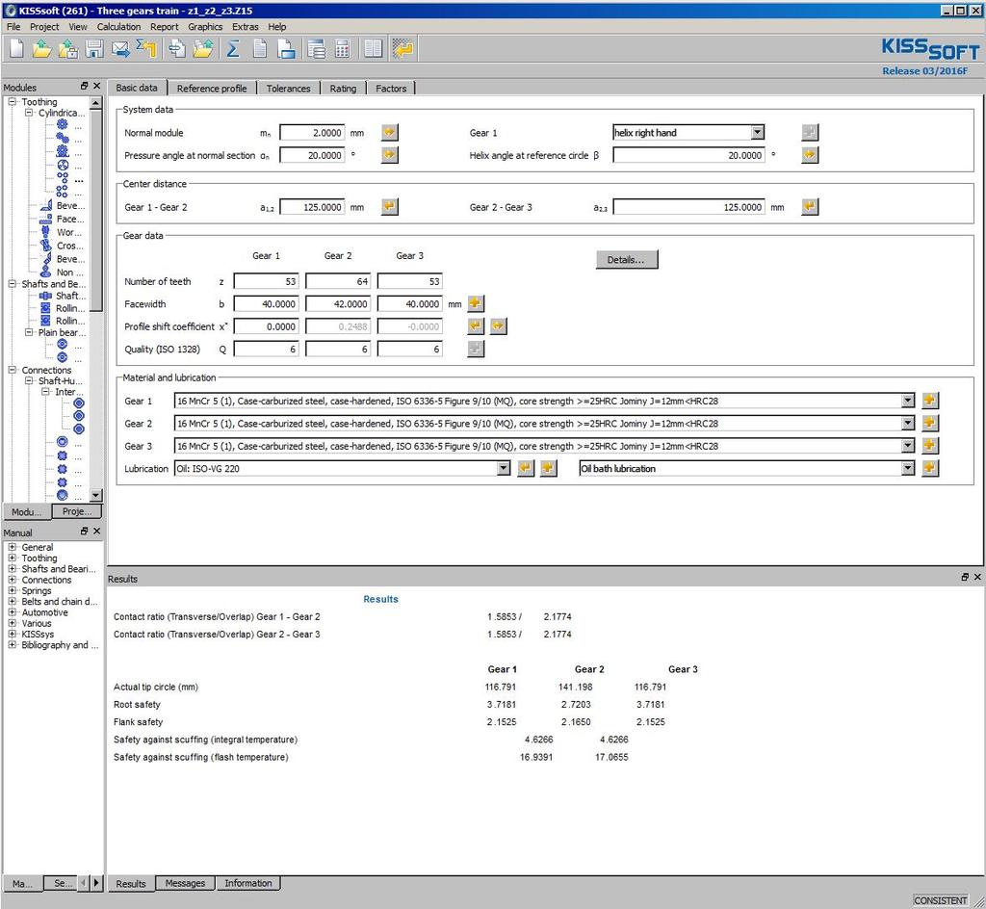Viewport: 986px width, 909px height.
Task: Open the Oil: ISO-VG 220 lubricant dropdown
Action: (x=503, y=468)
